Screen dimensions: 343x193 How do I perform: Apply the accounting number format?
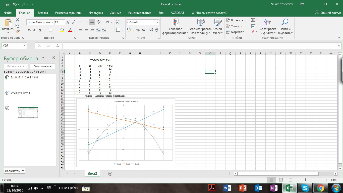click(129, 30)
